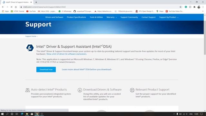The width and height of the screenshot is (206, 116).
Task: Open the WhatsApp bookmark
Action: pos(65,11)
